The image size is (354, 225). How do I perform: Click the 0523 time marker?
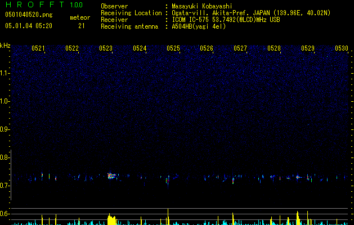(106, 48)
